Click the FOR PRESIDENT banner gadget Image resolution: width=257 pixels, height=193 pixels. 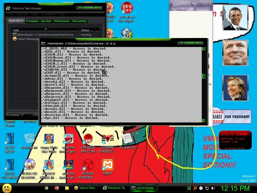click(232, 117)
